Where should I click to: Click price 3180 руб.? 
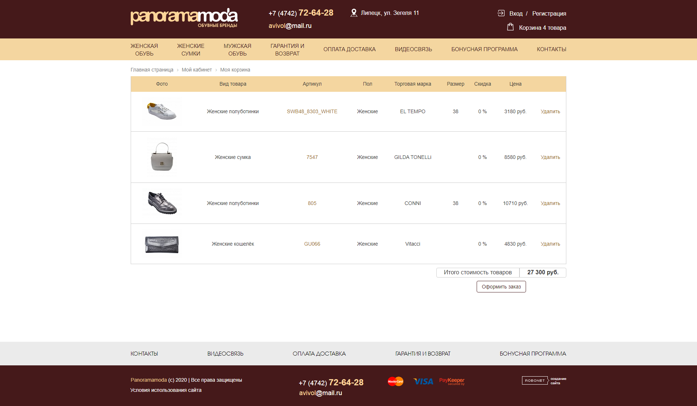(x=515, y=111)
